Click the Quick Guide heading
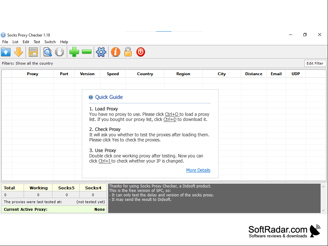 coord(109,97)
